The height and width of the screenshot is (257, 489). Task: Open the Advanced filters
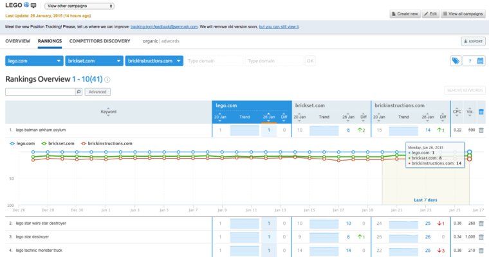click(x=98, y=92)
